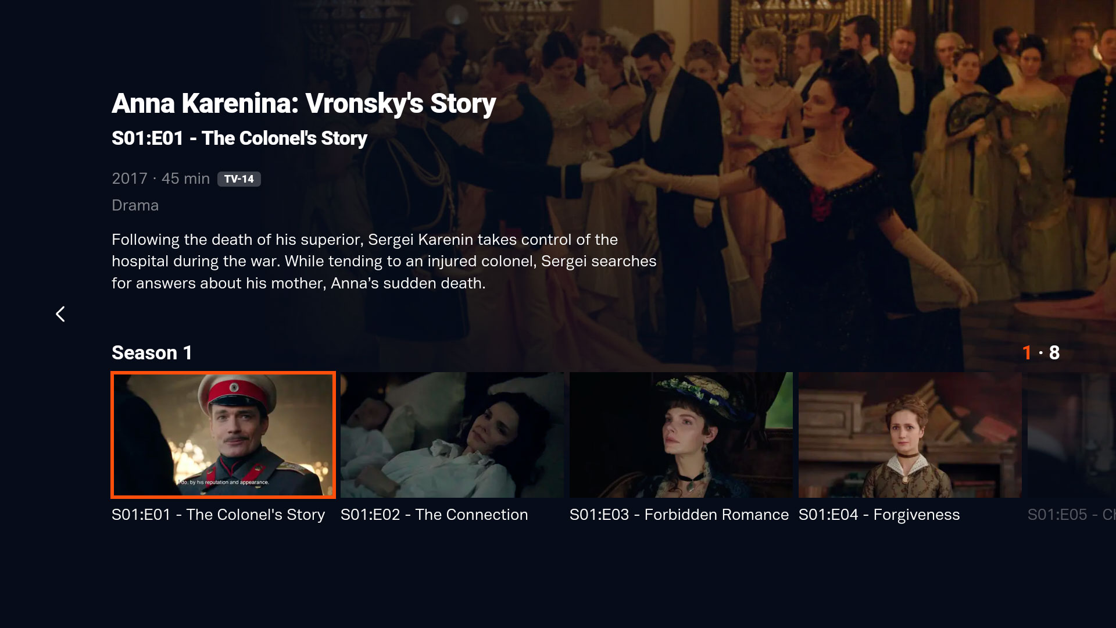Open the Colonel's Story episode thumbnail
Viewport: 1116px width, 628px height.
[223, 435]
